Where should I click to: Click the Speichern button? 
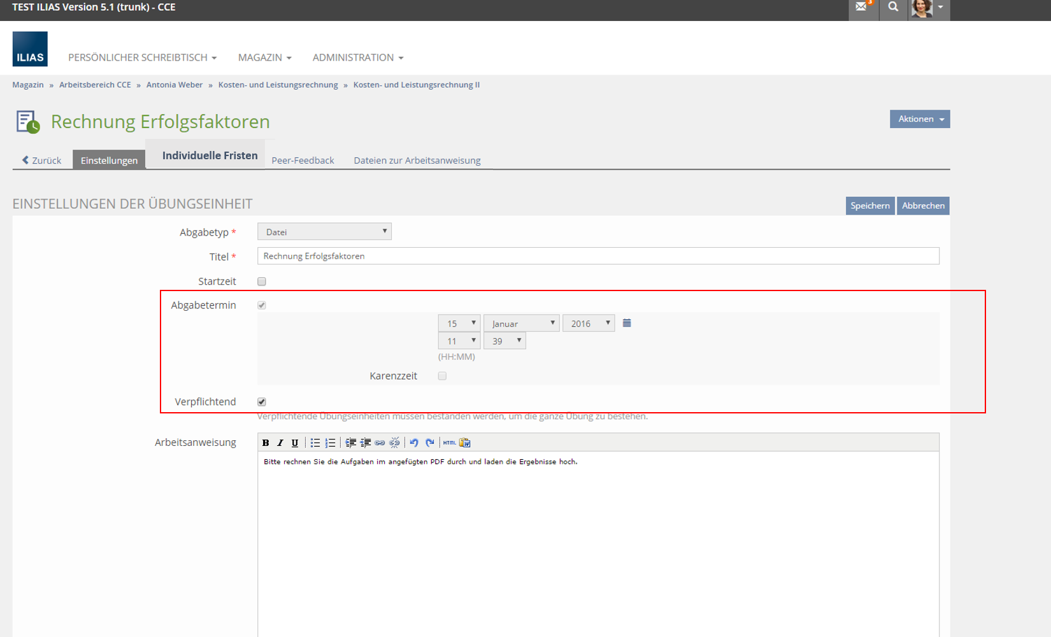[869, 206]
